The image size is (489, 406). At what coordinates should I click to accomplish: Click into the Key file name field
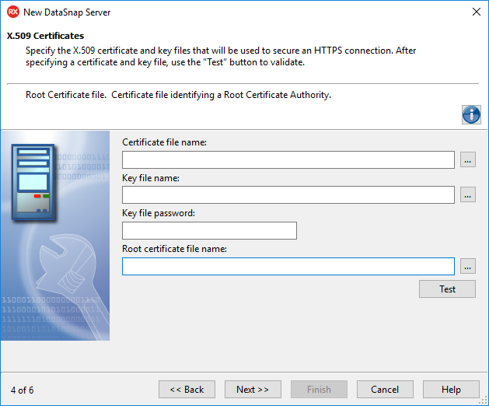pos(288,195)
